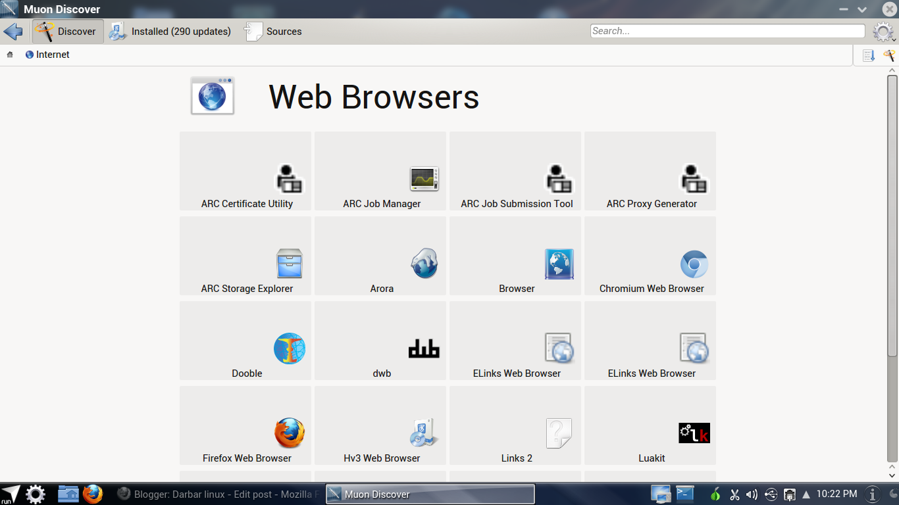Image resolution: width=899 pixels, height=505 pixels.
Task: Open the Firefox Web Browser entry
Action: click(x=245, y=425)
